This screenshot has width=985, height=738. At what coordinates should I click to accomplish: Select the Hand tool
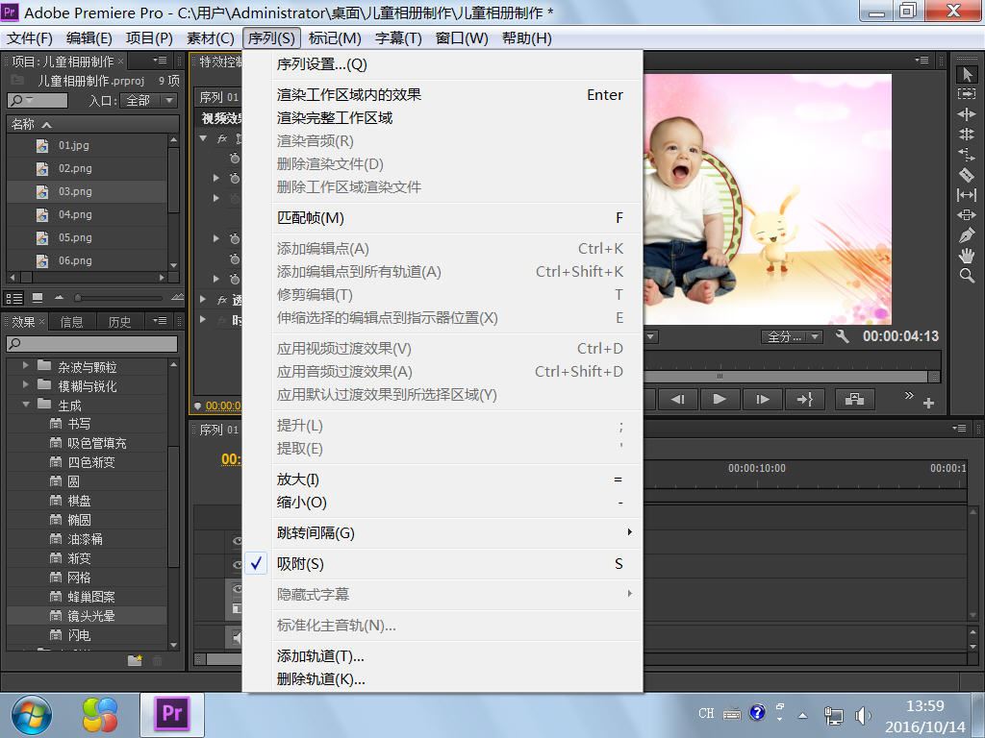966,256
